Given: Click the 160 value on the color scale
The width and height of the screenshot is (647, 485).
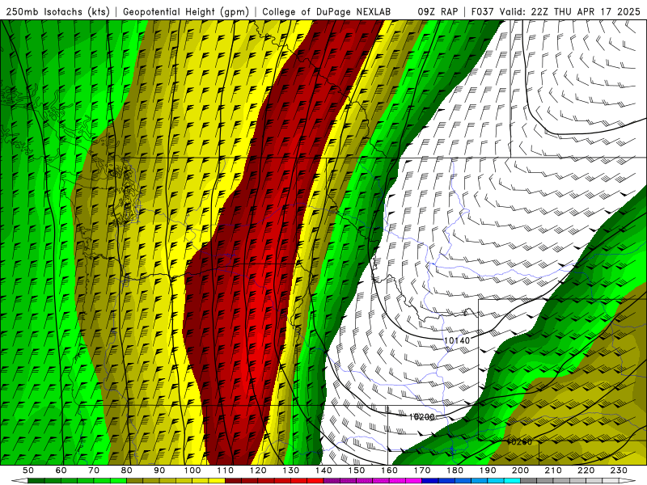Looking at the screenshot, I should 389,470.
